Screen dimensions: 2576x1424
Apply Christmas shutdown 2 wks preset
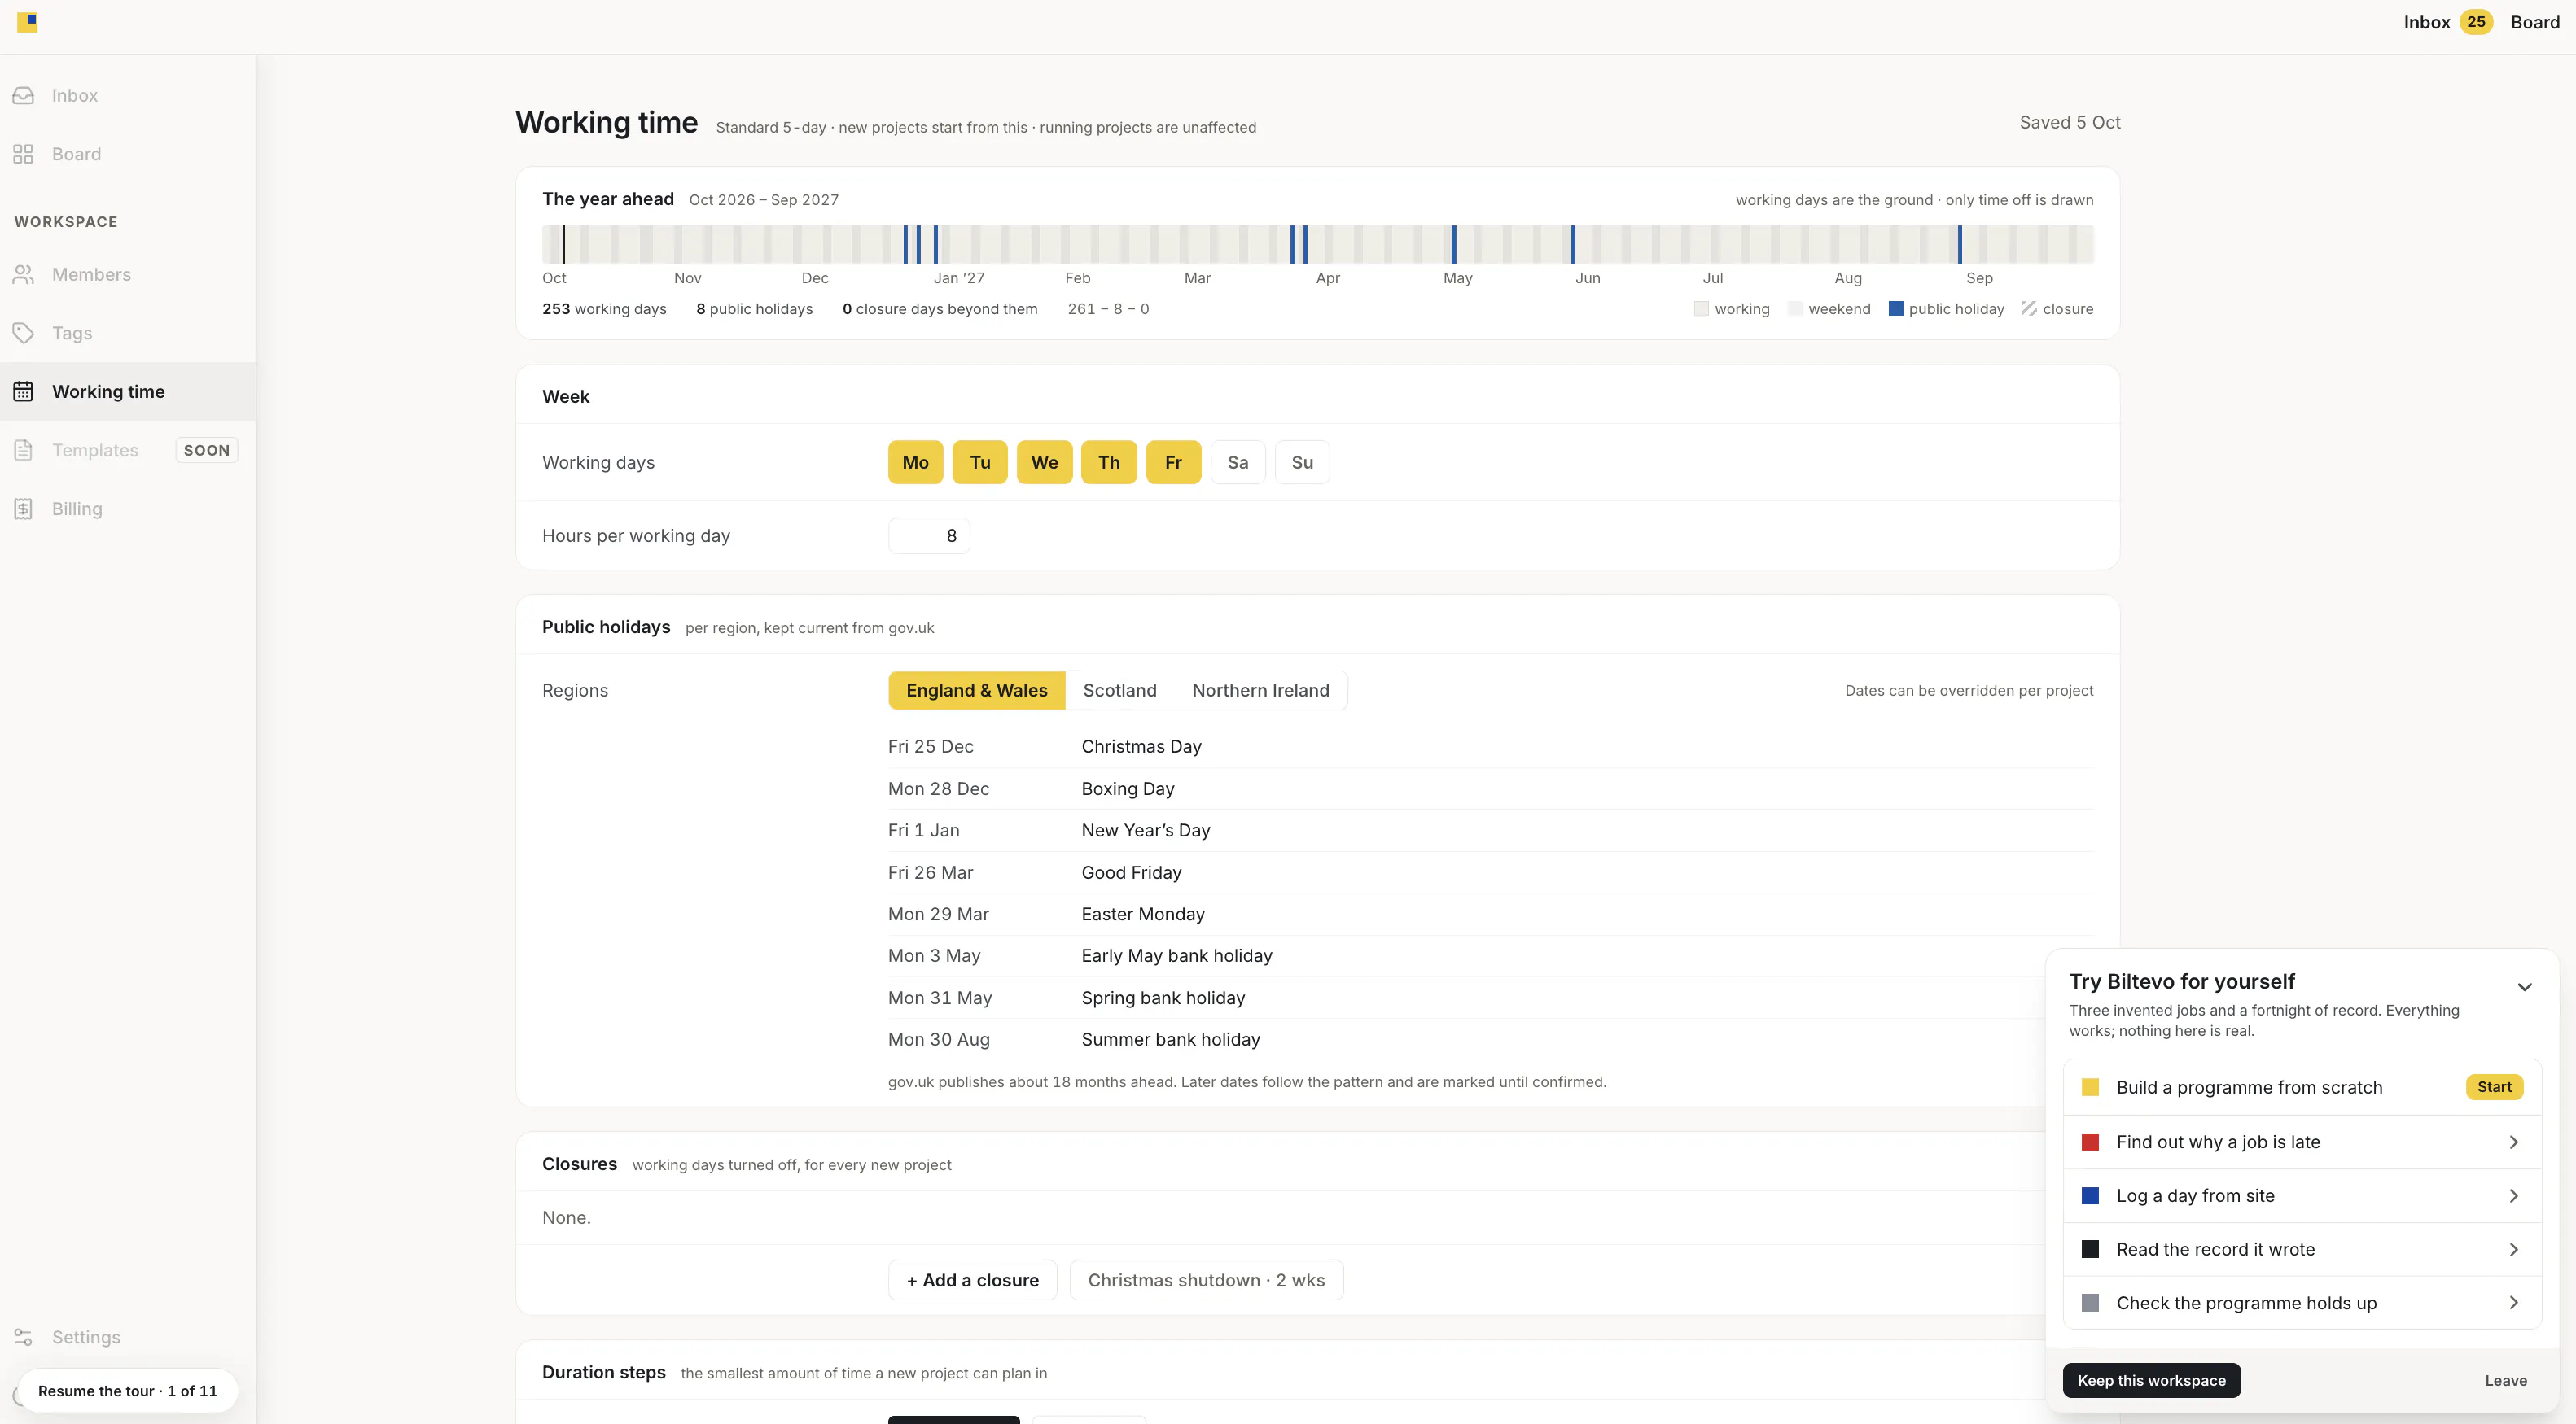tap(1206, 1280)
